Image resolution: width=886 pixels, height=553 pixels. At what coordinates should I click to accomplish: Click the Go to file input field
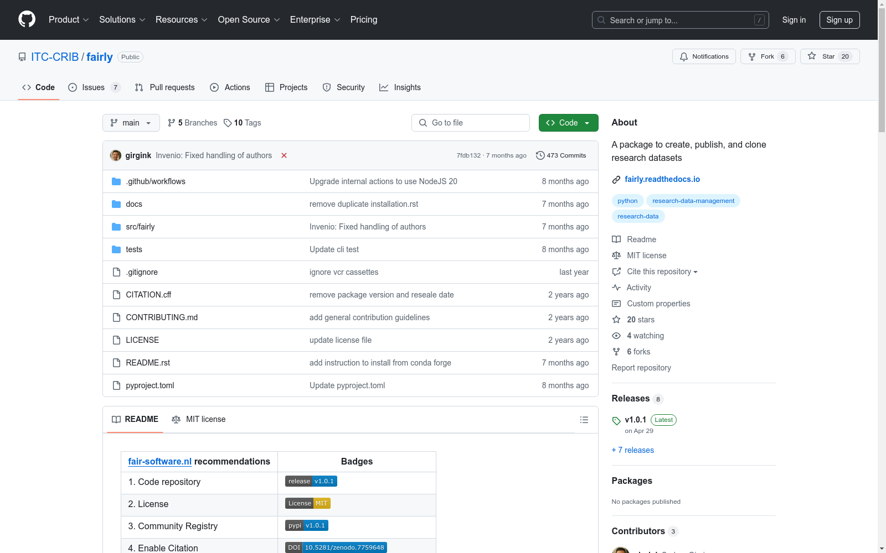[x=471, y=123]
